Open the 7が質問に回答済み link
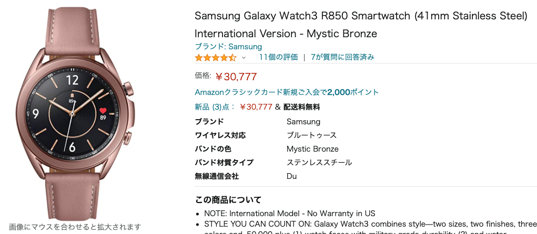 click(342, 57)
